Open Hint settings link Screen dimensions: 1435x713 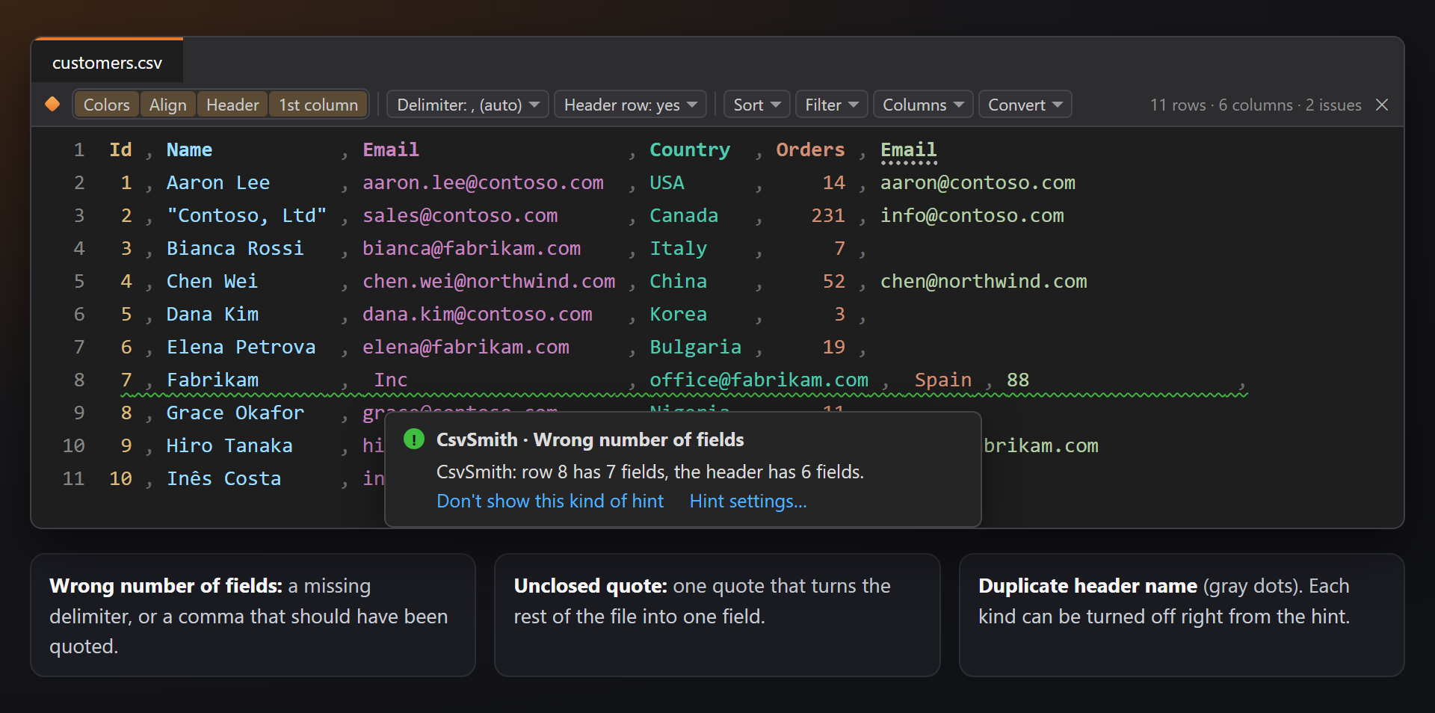[748, 501]
